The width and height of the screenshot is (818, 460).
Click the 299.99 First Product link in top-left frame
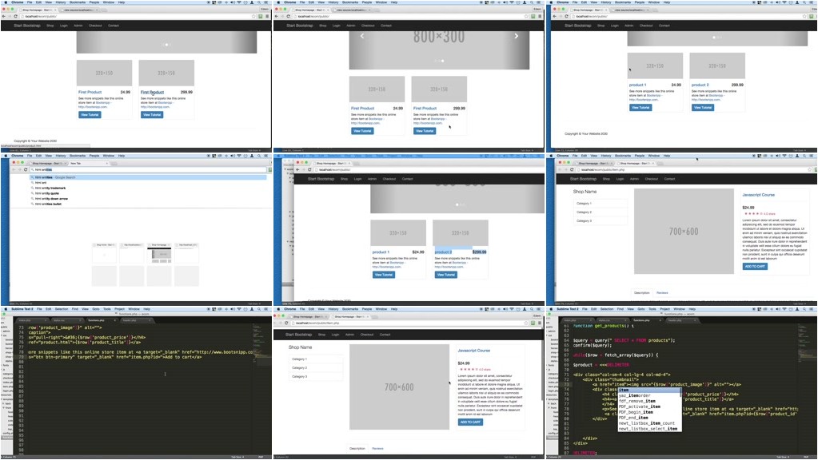[153, 92]
